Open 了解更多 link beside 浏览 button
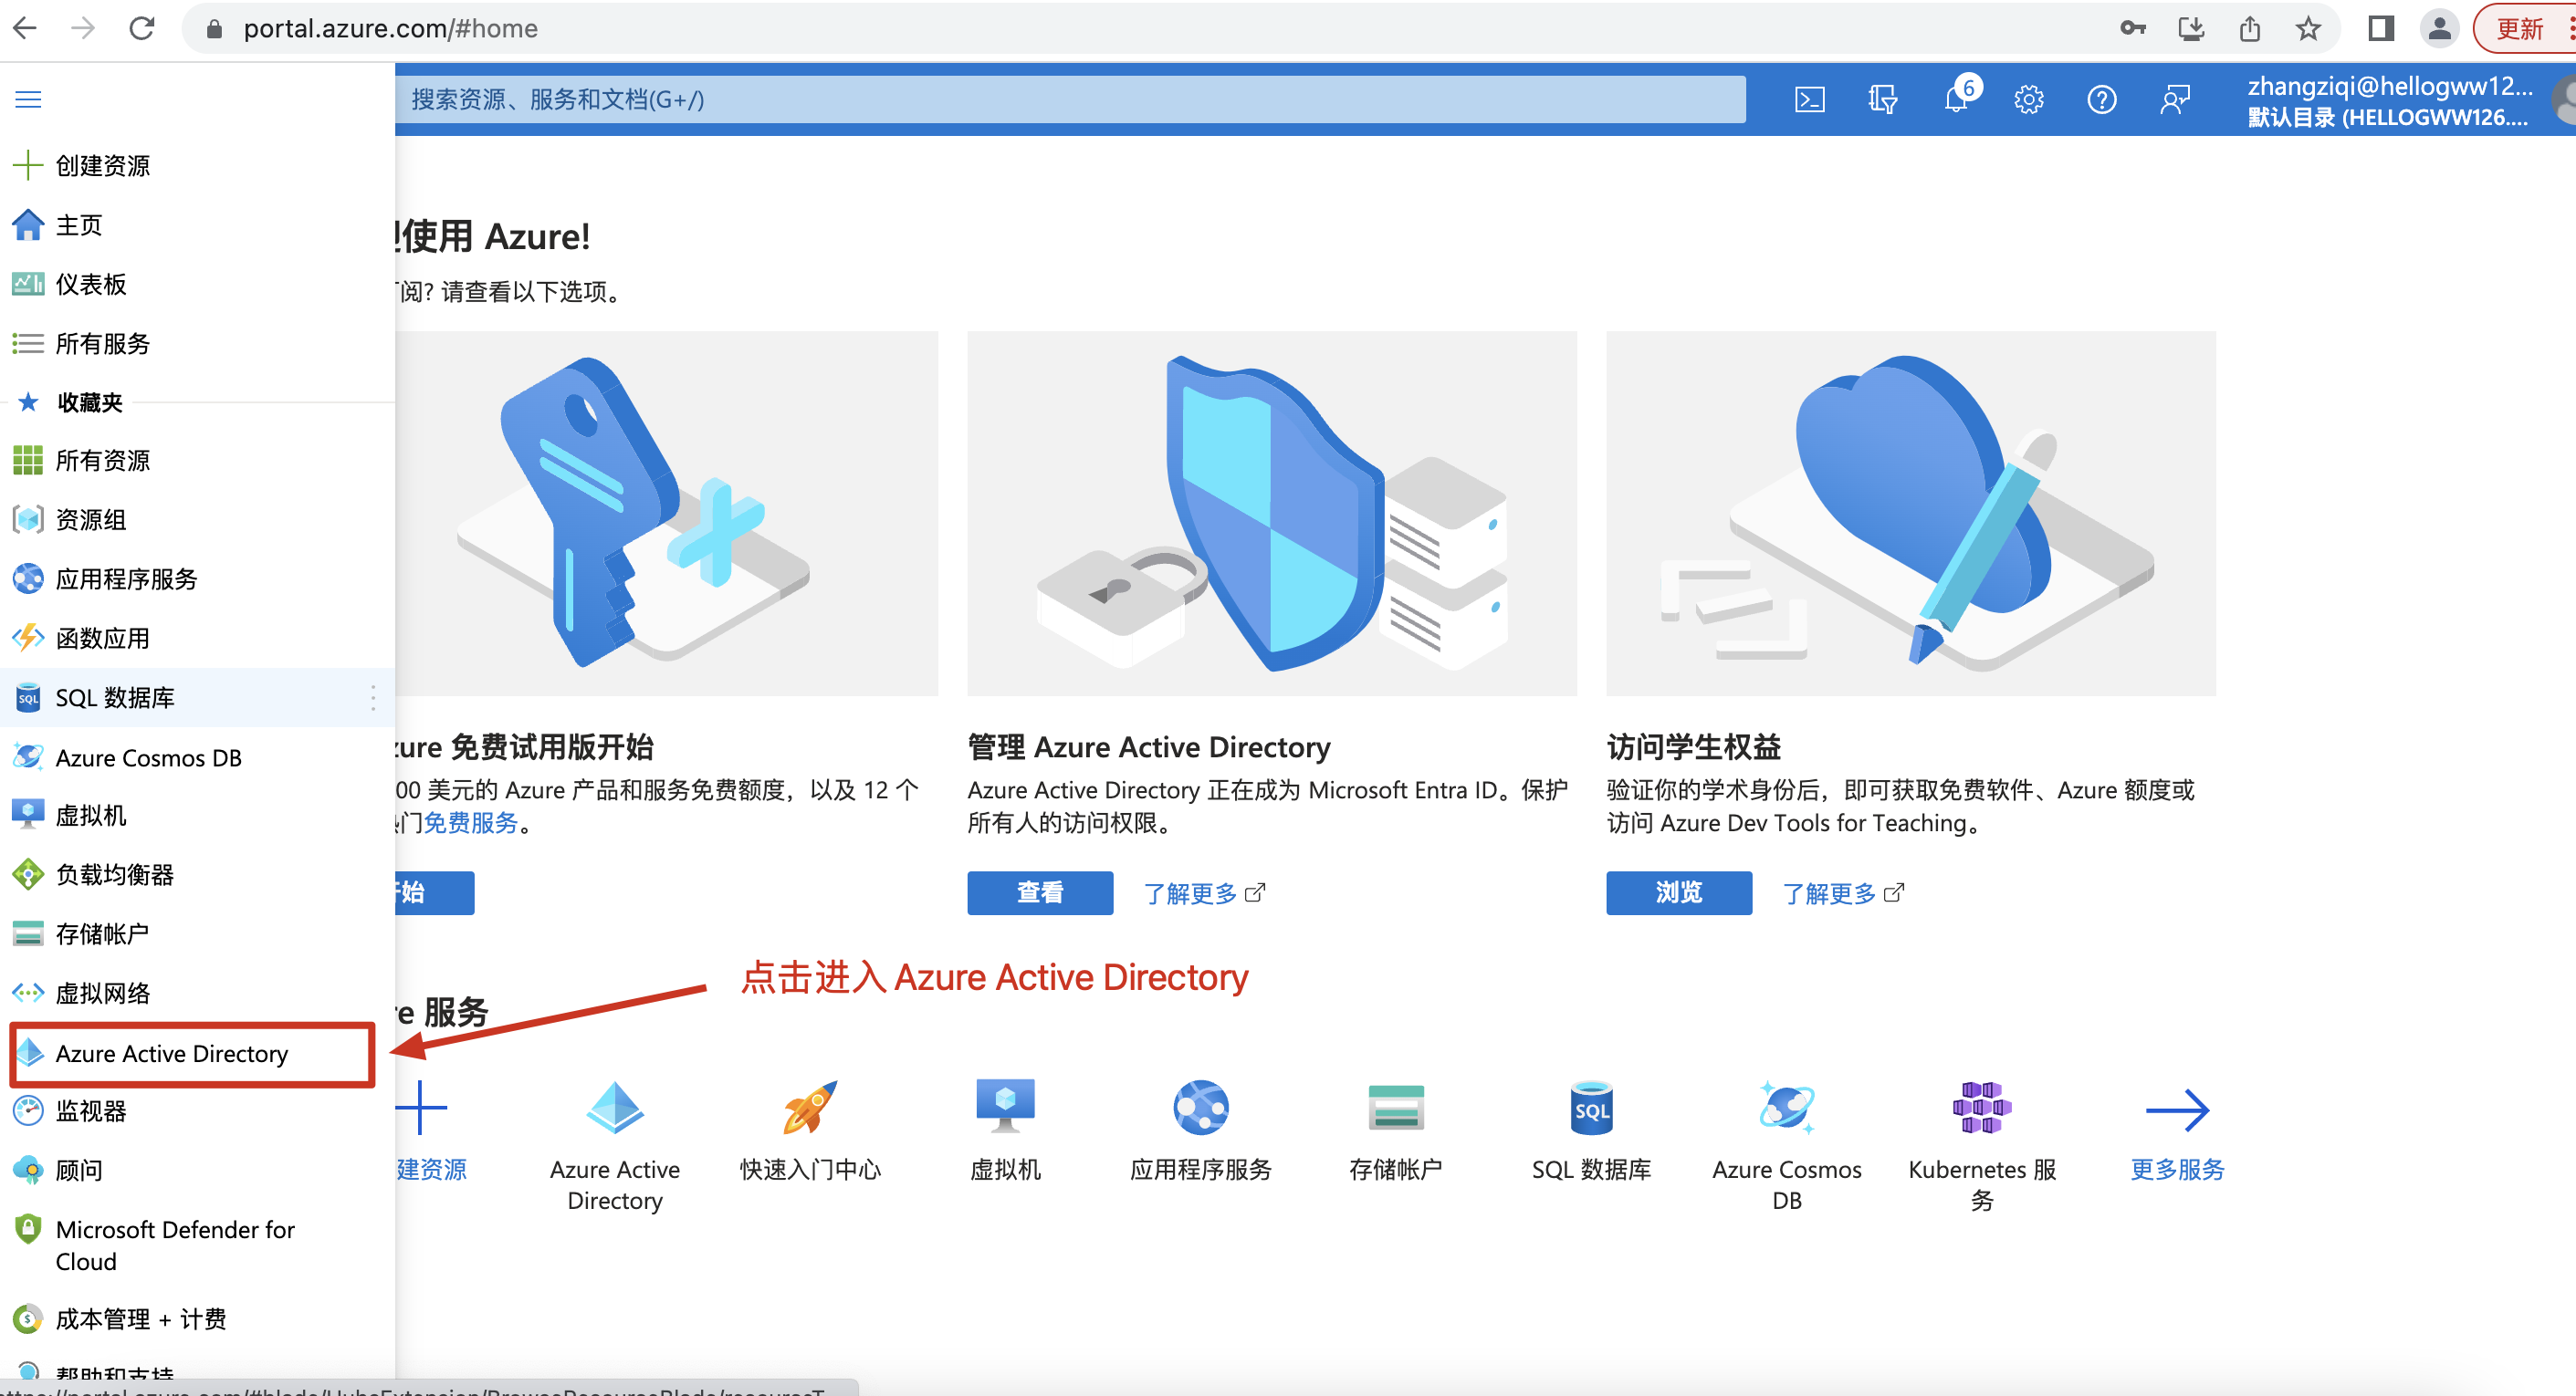This screenshot has width=2576, height=1396. click(1843, 892)
